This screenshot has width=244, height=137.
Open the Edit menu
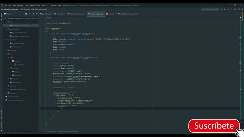pyautogui.click(x=10, y=5)
